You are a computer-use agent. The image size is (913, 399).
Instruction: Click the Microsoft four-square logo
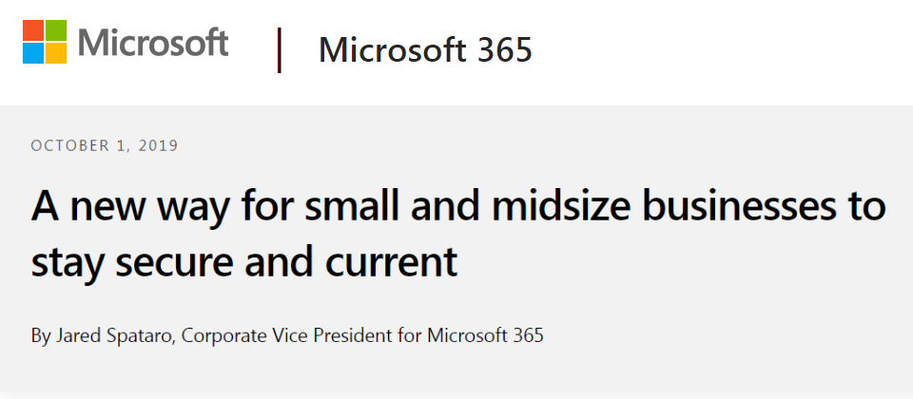pyautogui.click(x=45, y=42)
